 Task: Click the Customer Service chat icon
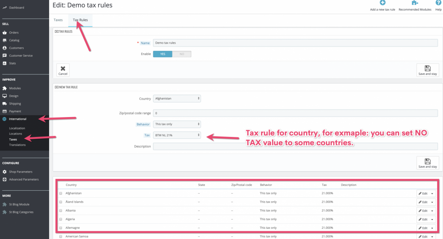4,55
